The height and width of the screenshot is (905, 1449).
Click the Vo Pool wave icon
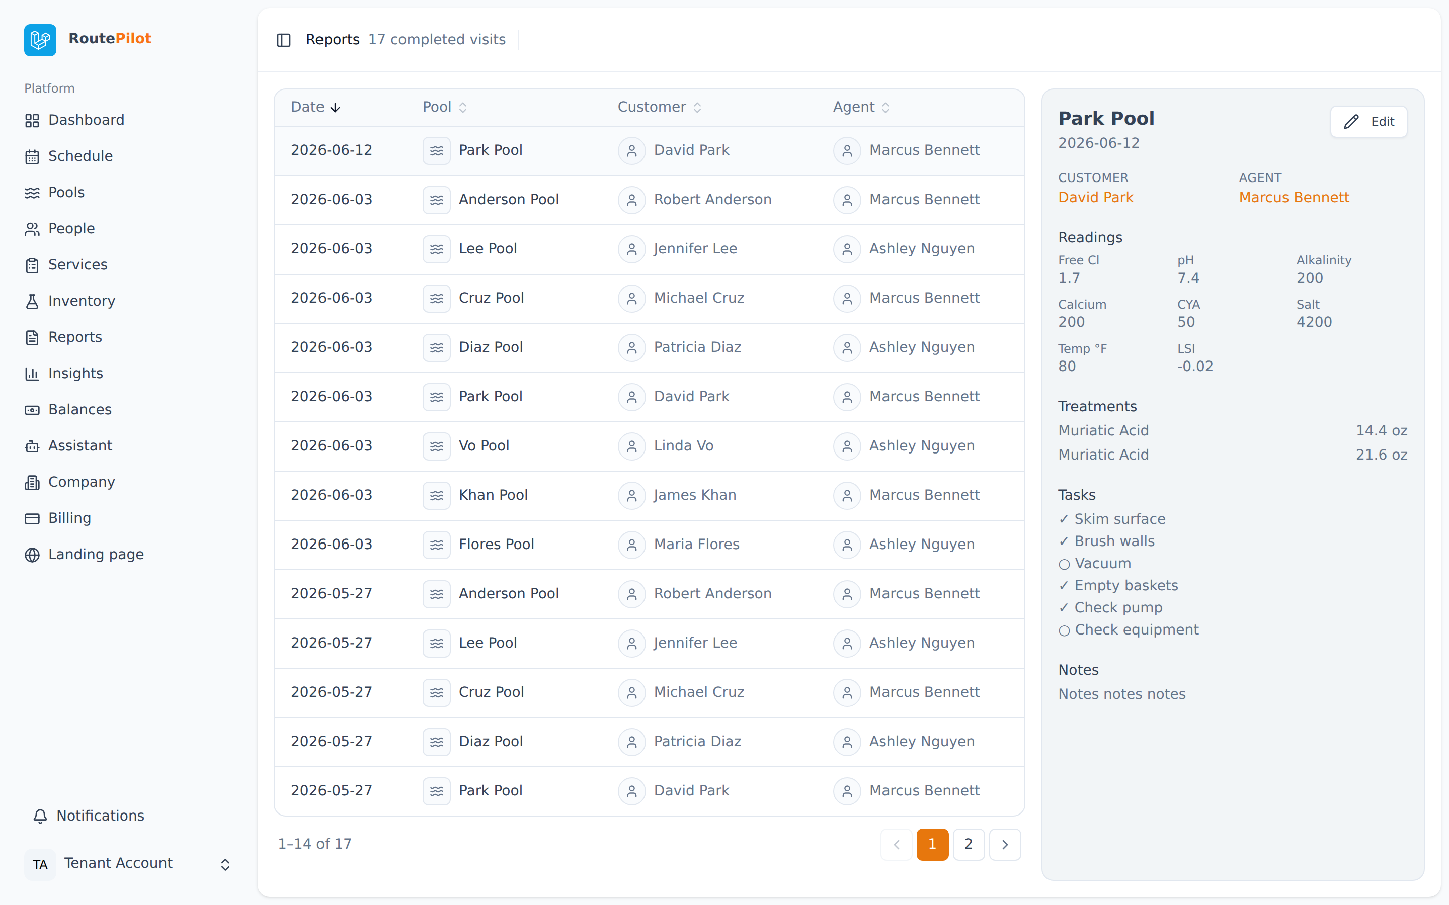click(x=437, y=446)
